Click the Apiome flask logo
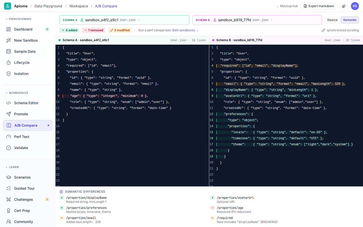Screen dimensions: 363x227 pyautogui.click(x=8, y=6)
